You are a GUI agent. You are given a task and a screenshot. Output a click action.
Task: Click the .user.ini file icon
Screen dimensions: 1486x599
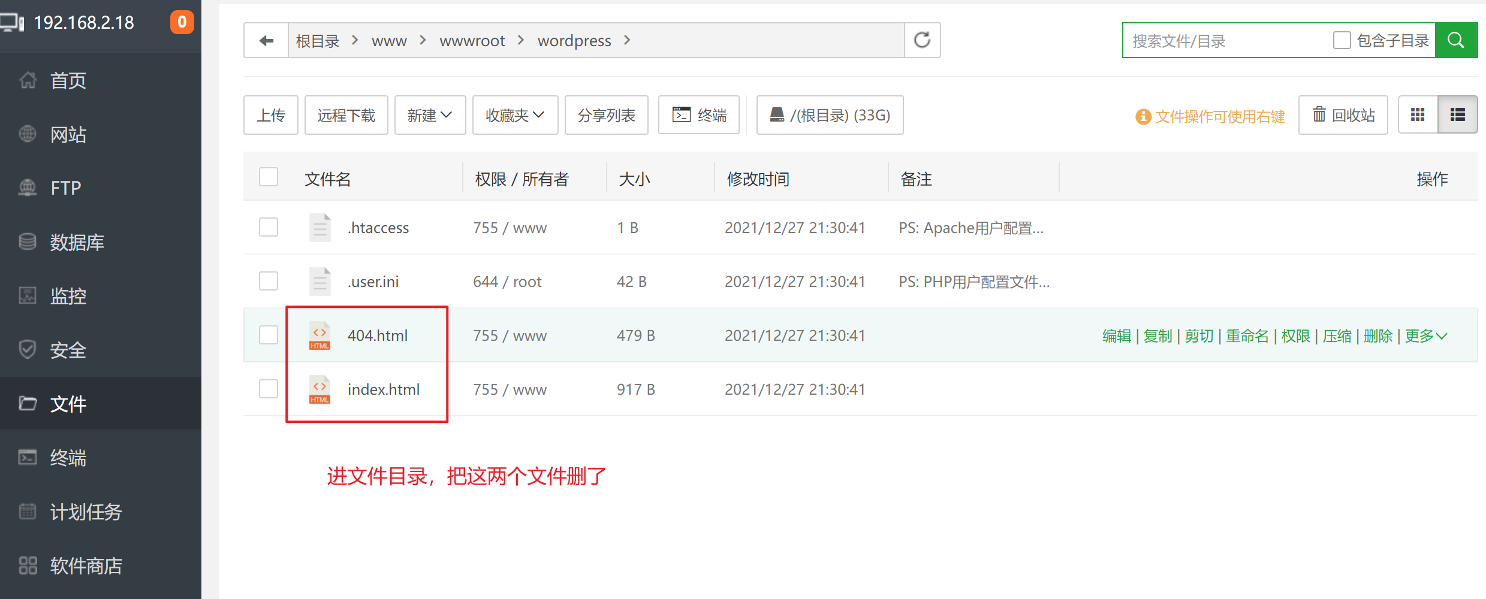(x=319, y=282)
